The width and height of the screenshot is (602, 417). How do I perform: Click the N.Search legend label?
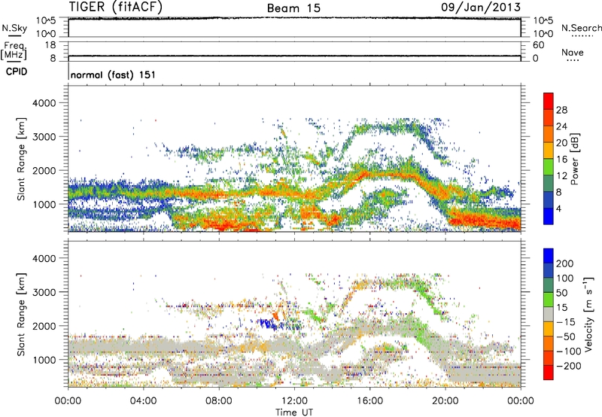coord(581,28)
